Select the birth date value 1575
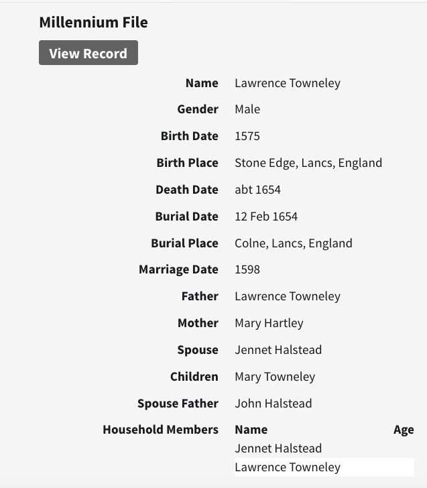 point(247,136)
